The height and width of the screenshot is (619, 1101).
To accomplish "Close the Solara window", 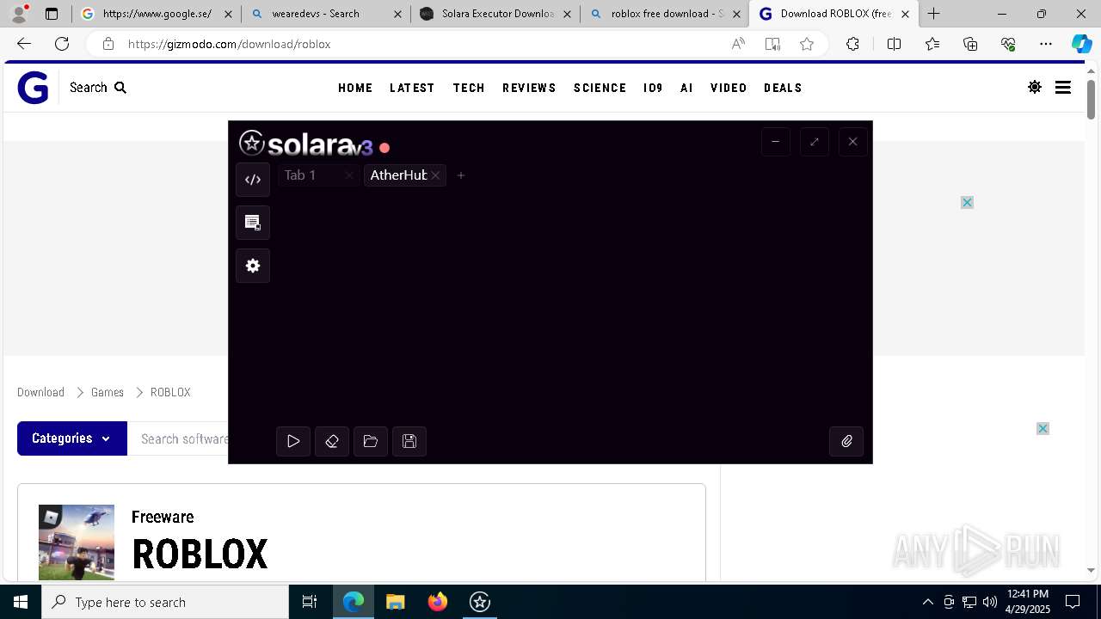I will [x=852, y=142].
